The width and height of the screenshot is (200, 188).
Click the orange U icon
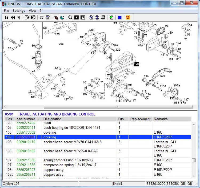point(128,18)
